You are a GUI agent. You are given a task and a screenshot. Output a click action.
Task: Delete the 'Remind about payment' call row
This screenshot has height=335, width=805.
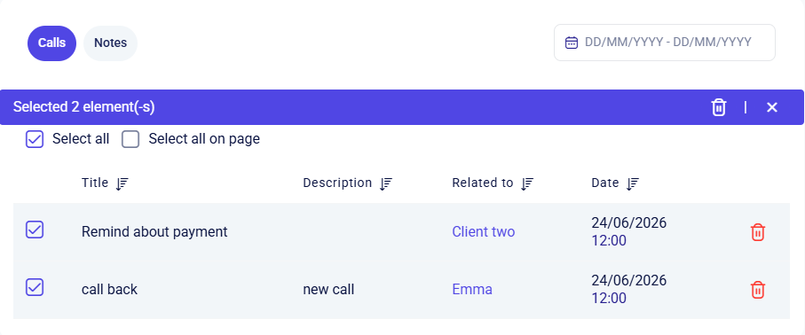[758, 232]
